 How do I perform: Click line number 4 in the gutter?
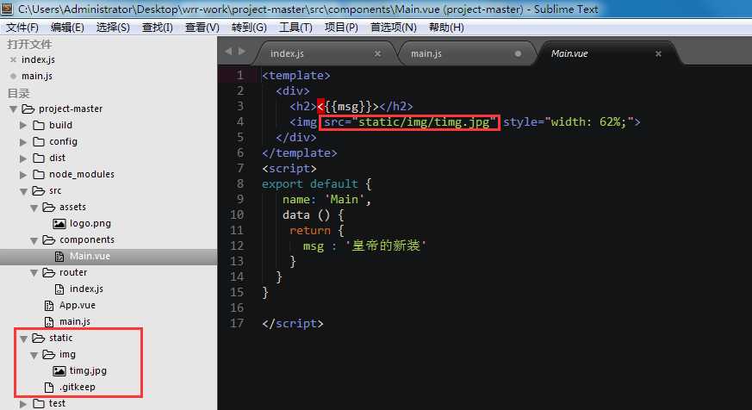tap(239, 121)
